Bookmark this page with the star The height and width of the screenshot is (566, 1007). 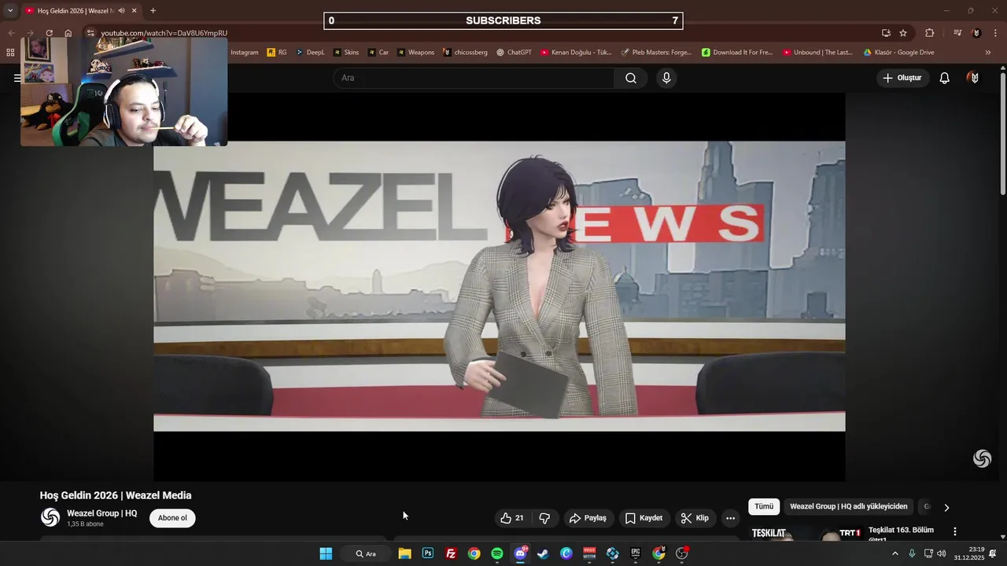903,33
